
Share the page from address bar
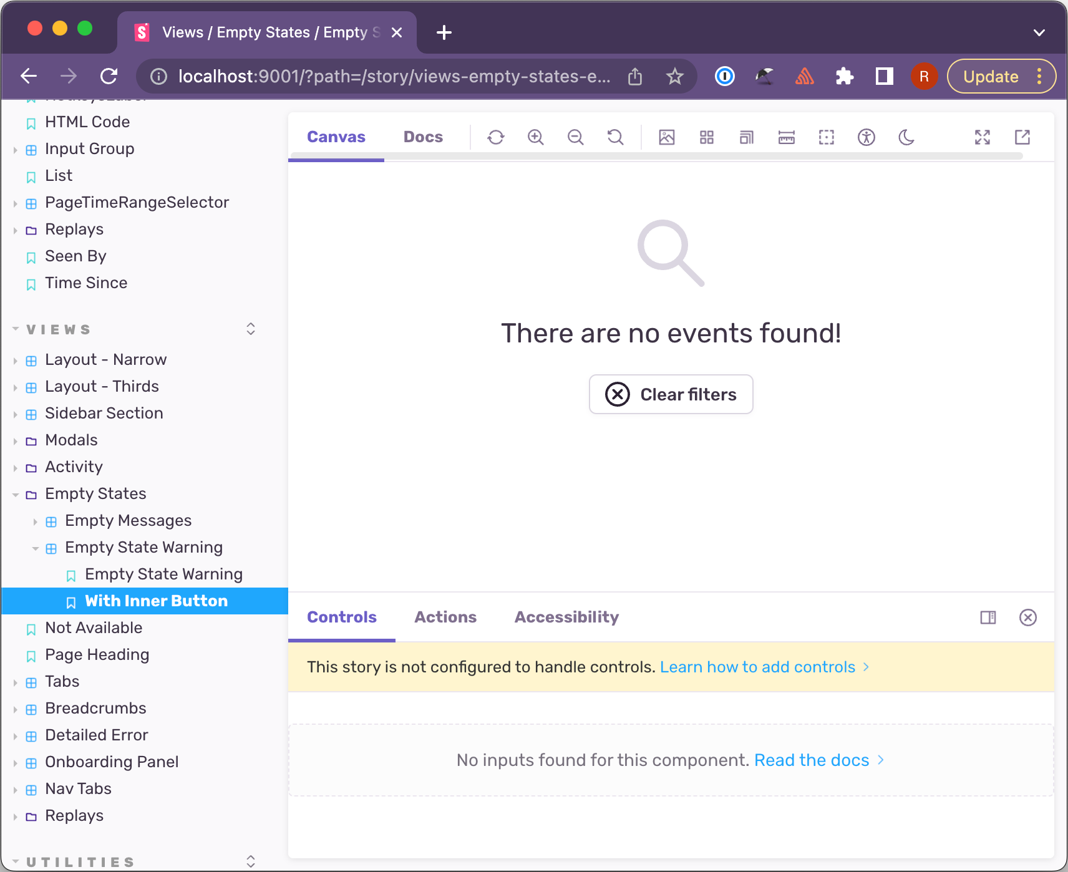point(635,77)
